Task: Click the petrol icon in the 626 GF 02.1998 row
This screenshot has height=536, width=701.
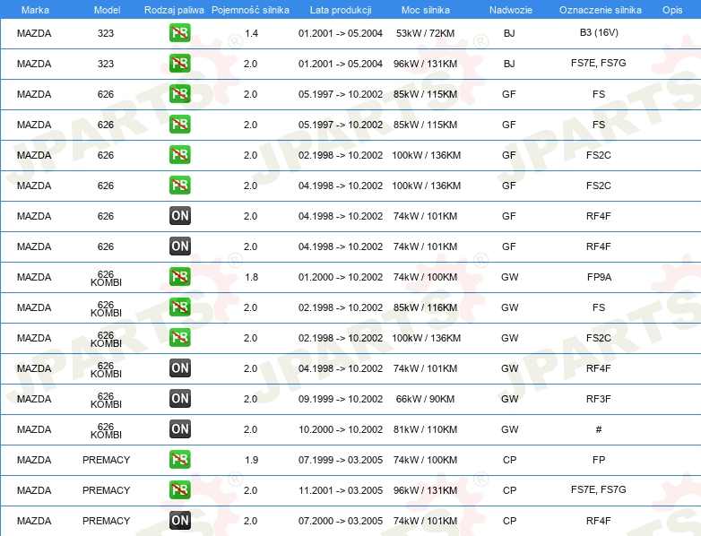Action: (x=179, y=155)
